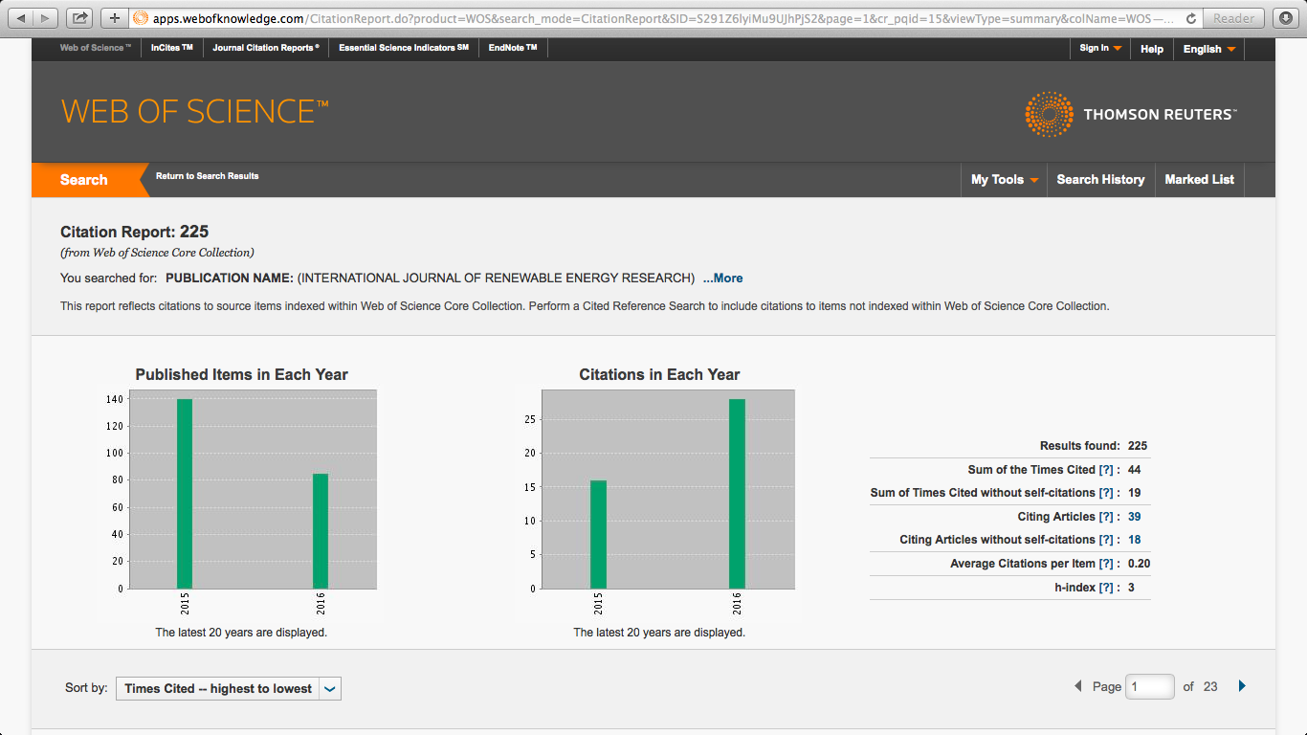Expand the My Tools dropdown
Image resolution: width=1307 pixels, height=735 pixels.
(x=1005, y=180)
